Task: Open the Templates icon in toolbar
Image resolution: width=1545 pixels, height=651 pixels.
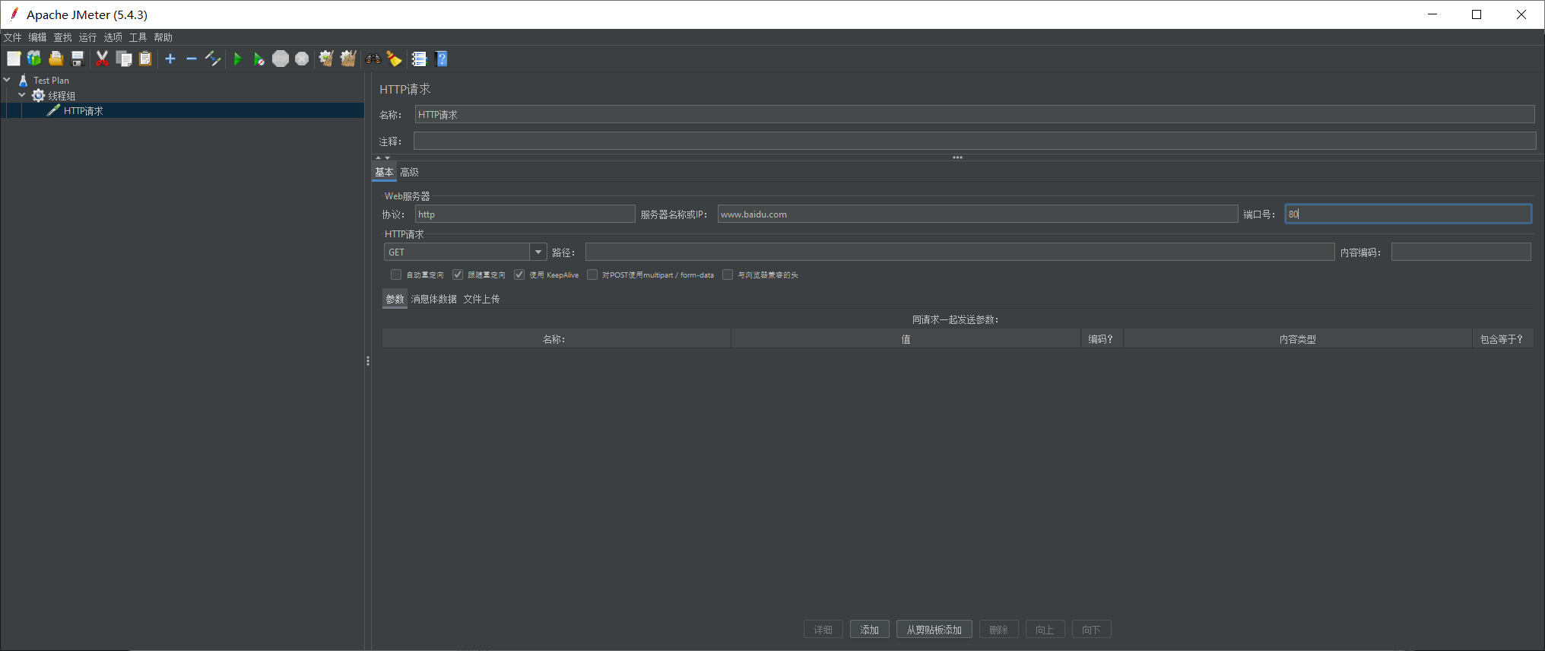Action: click(35, 59)
